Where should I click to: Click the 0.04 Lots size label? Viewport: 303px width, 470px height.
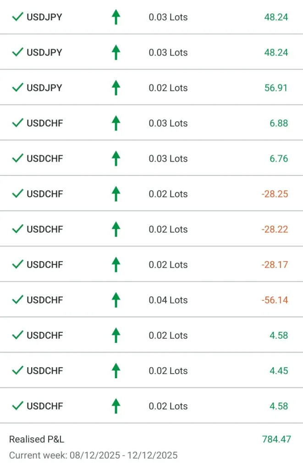168,300
